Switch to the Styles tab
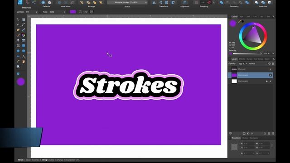Viewport: 290px width, 163px height. (249, 59)
